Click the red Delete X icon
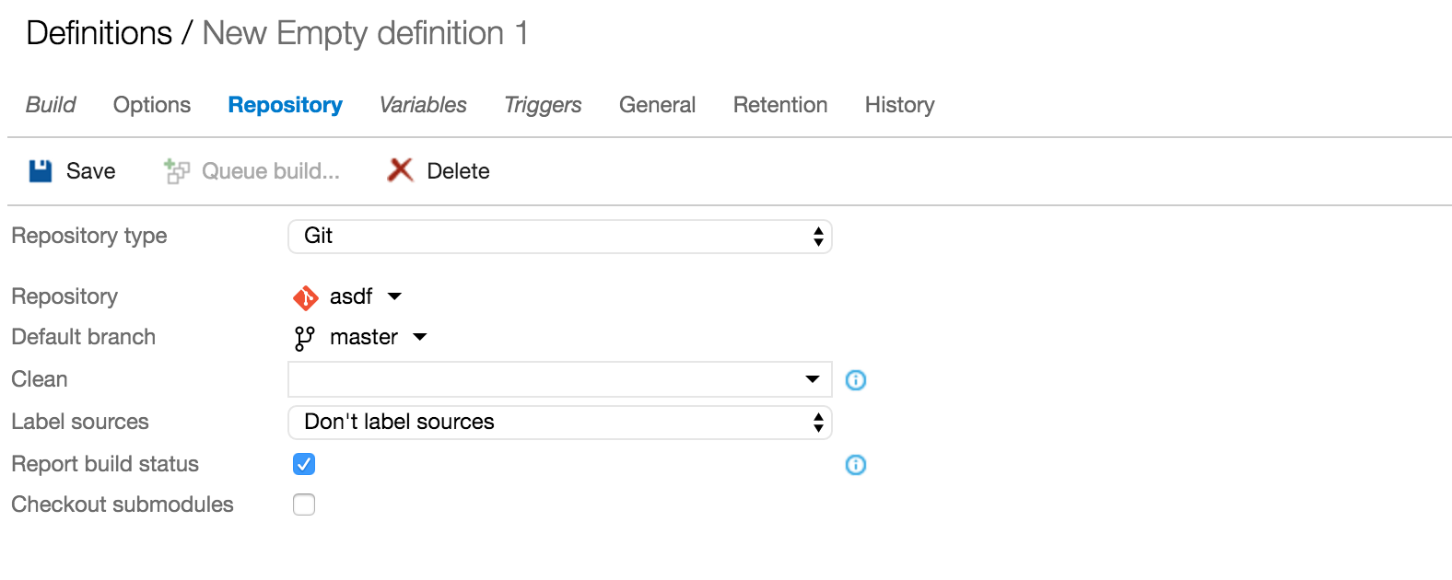Screen dimensions: 1452x580 400,170
